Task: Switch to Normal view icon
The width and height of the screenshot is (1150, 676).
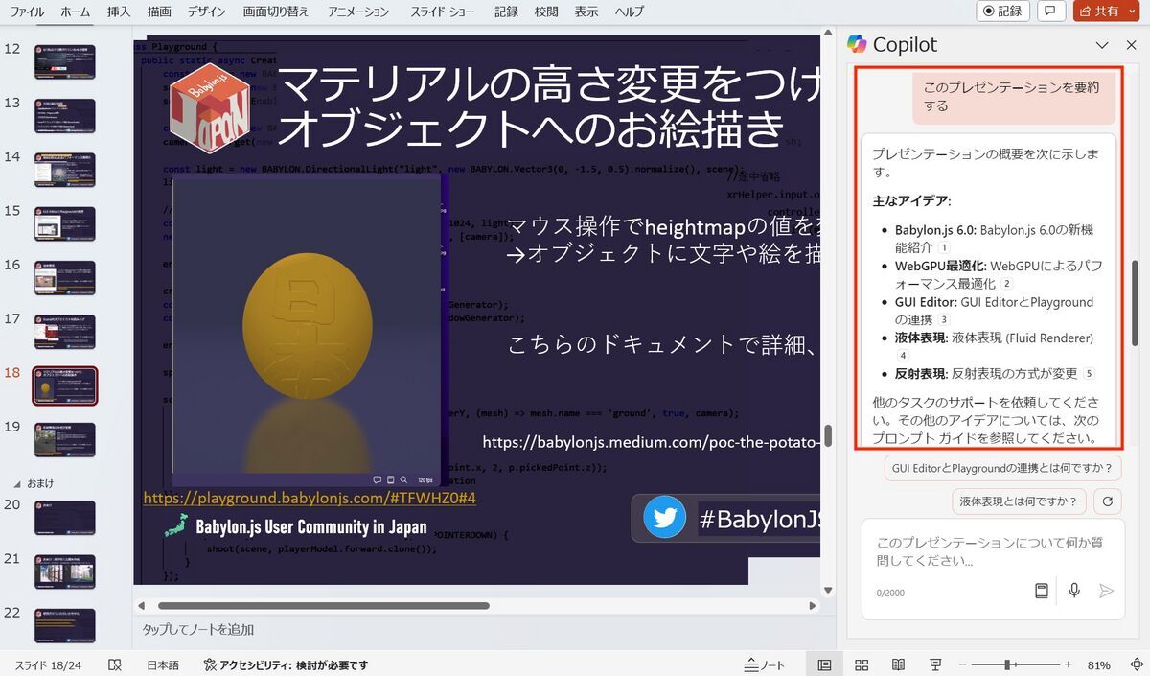Action: (824, 664)
